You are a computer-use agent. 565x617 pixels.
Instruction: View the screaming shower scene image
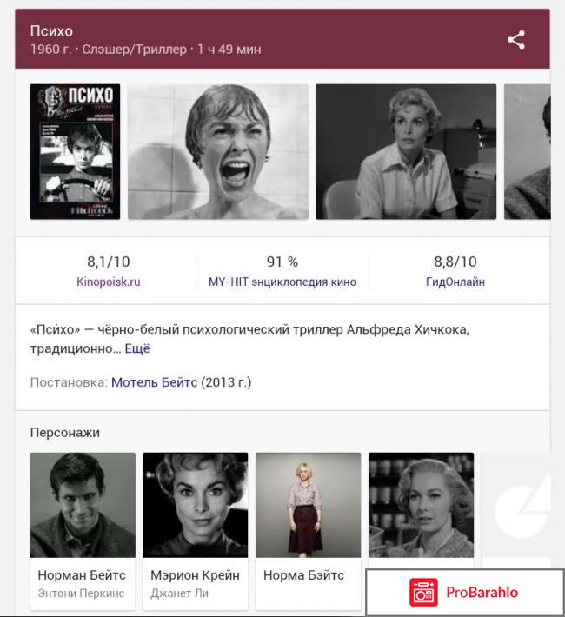[218, 151]
